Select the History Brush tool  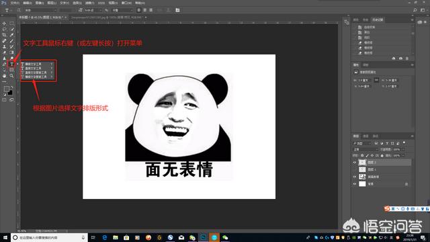[x=11, y=46]
